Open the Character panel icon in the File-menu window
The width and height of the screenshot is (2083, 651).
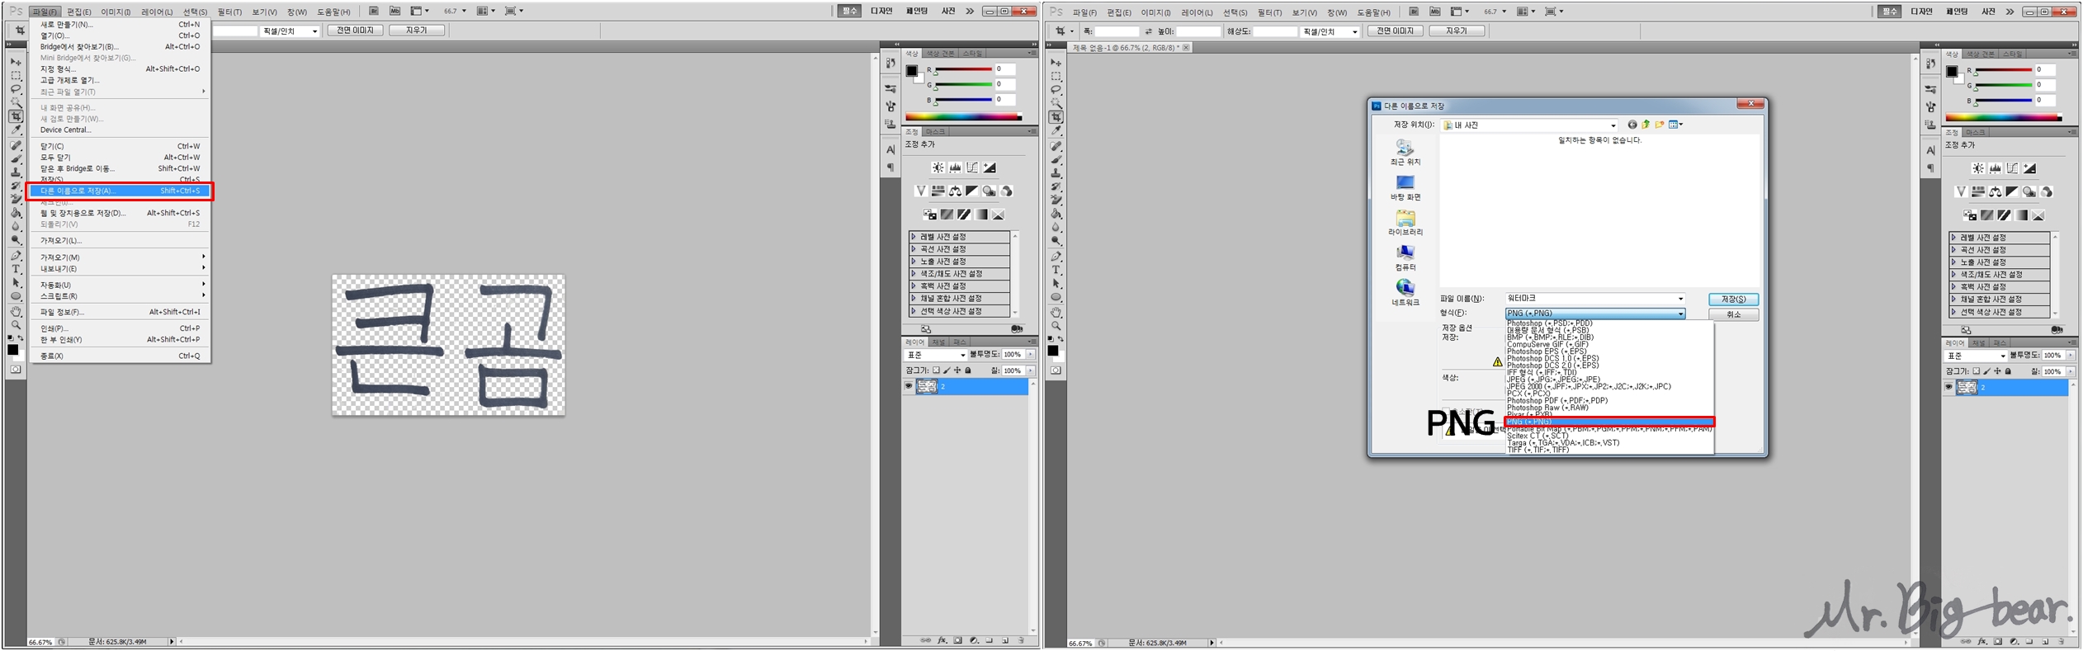pos(890,150)
